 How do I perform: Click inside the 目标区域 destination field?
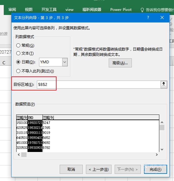(x=99, y=85)
